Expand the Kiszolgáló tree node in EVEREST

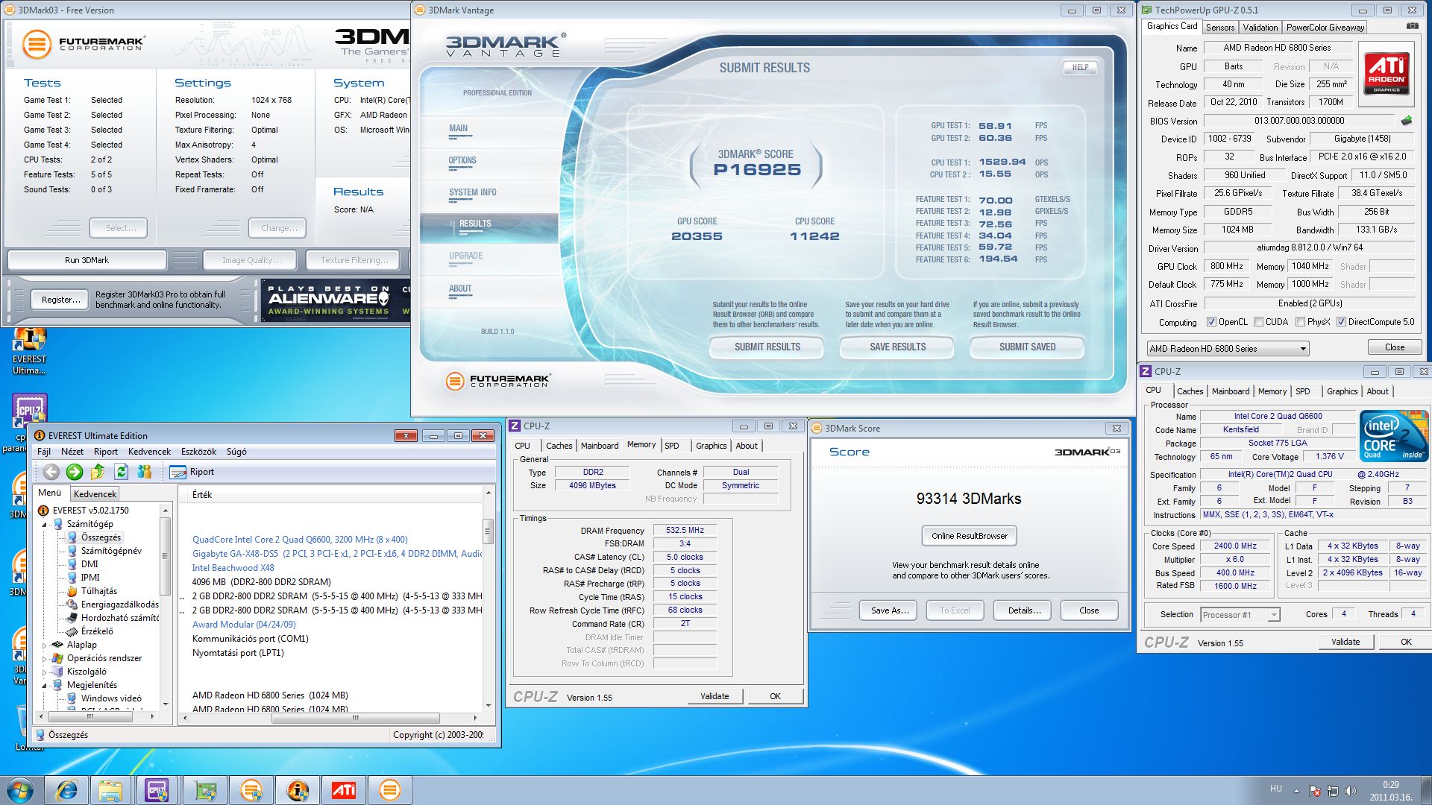44,672
